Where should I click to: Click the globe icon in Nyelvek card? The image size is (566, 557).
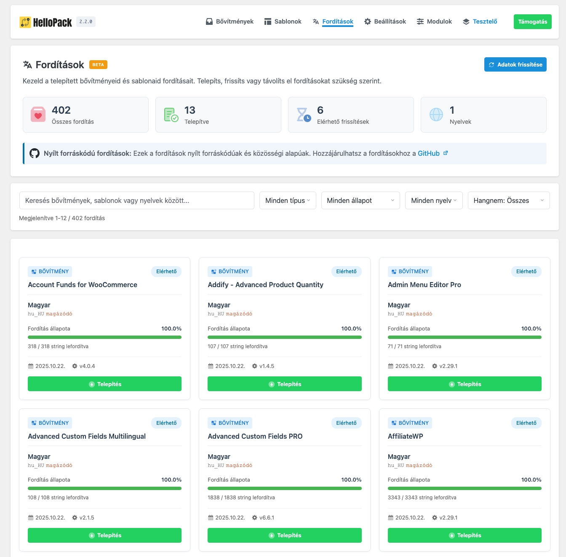coord(436,115)
